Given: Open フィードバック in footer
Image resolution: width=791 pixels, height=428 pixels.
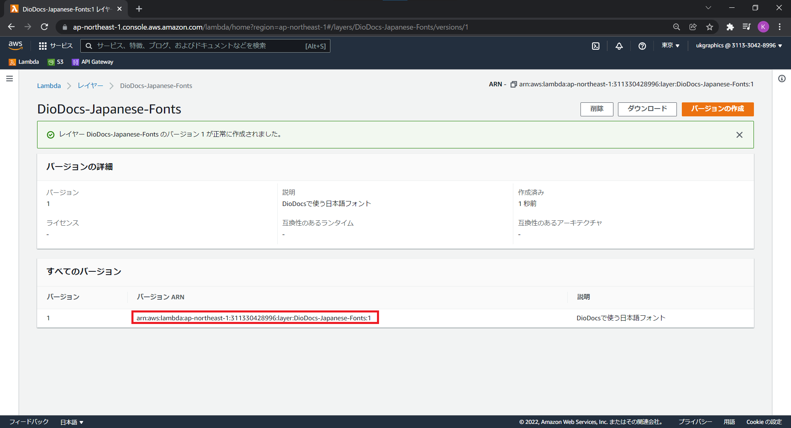Looking at the screenshot, I should coord(29,422).
